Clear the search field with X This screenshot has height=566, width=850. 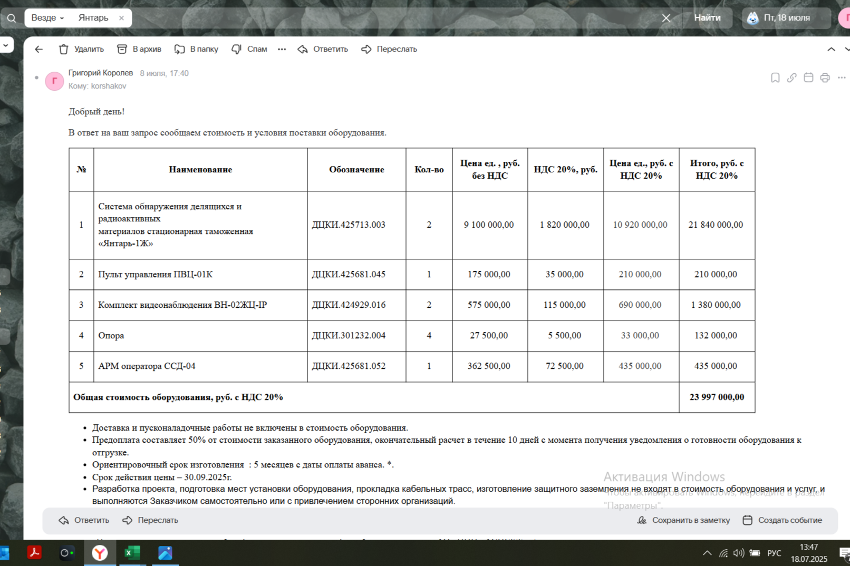pos(666,18)
